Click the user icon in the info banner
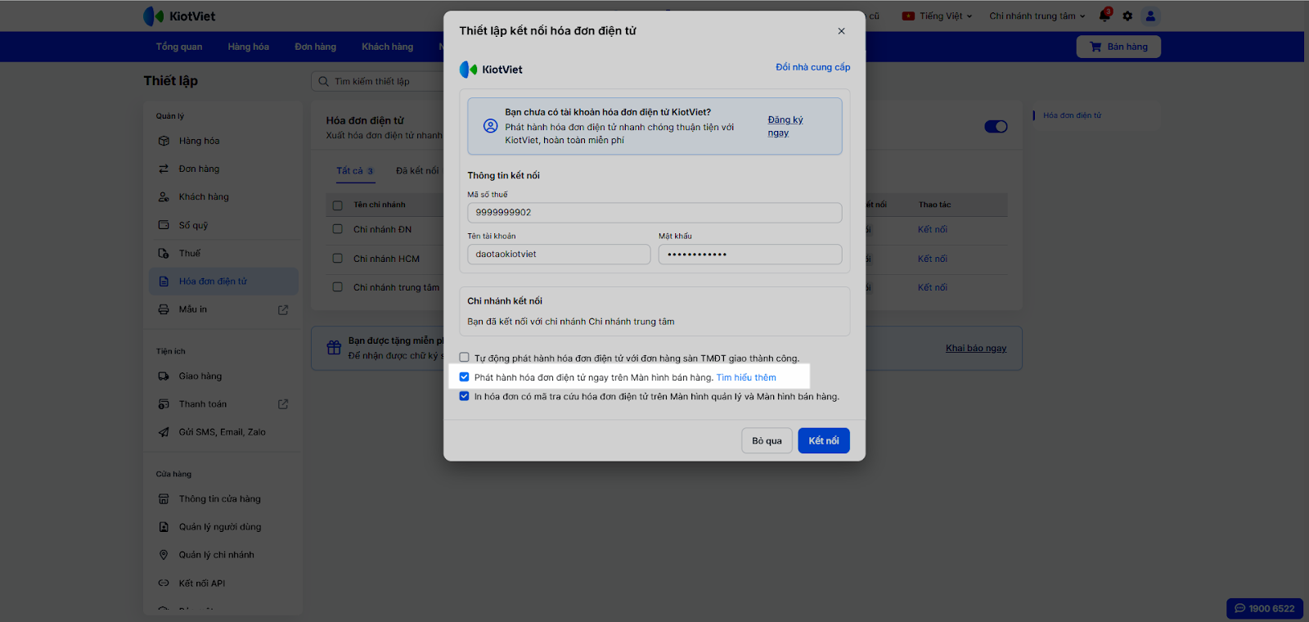1309x622 pixels. point(490,126)
